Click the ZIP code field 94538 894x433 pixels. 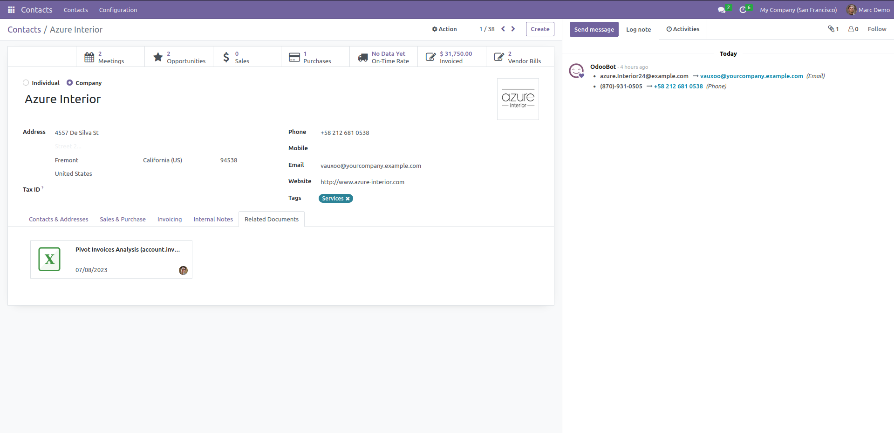tap(229, 160)
